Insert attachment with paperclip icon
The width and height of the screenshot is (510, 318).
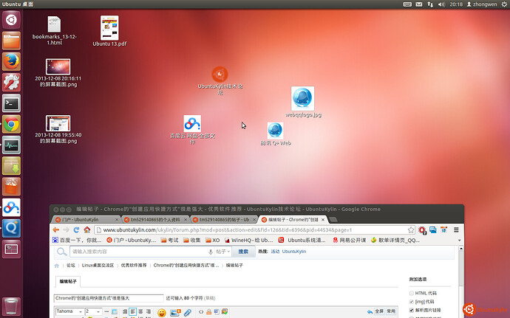187,313
